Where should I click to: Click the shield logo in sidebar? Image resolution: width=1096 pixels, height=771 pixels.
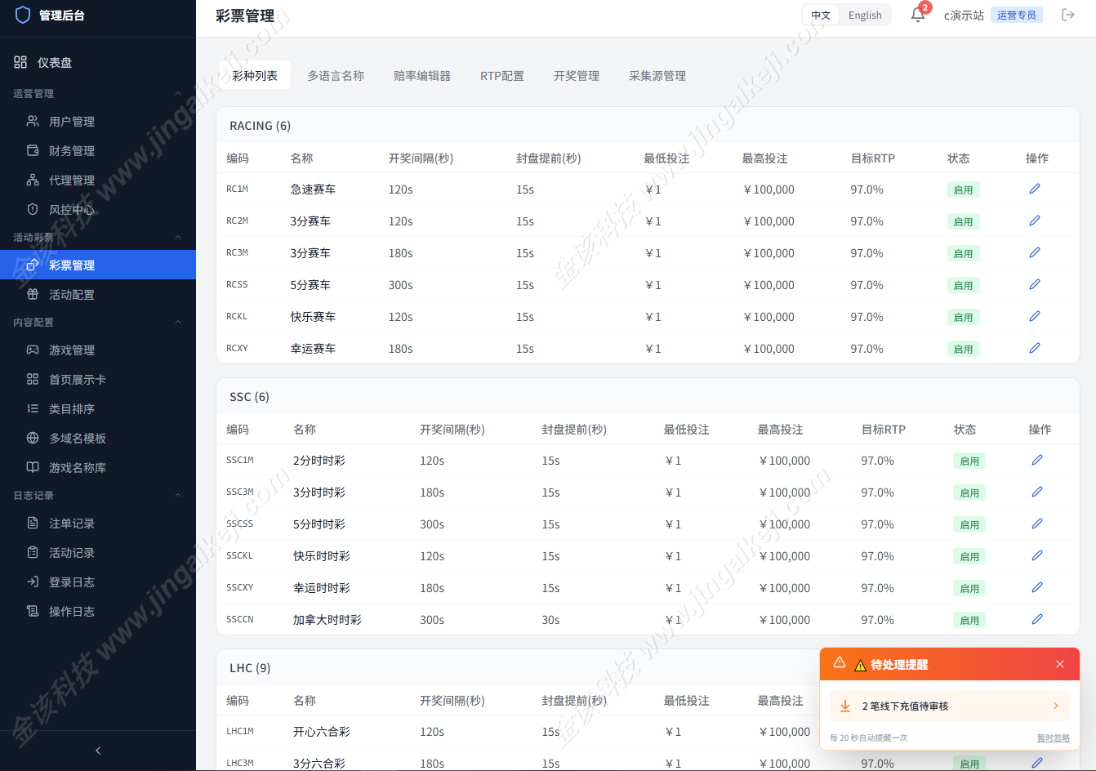[x=23, y=15]
